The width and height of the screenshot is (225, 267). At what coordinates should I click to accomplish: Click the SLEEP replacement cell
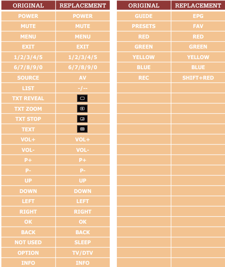(83, 242)
